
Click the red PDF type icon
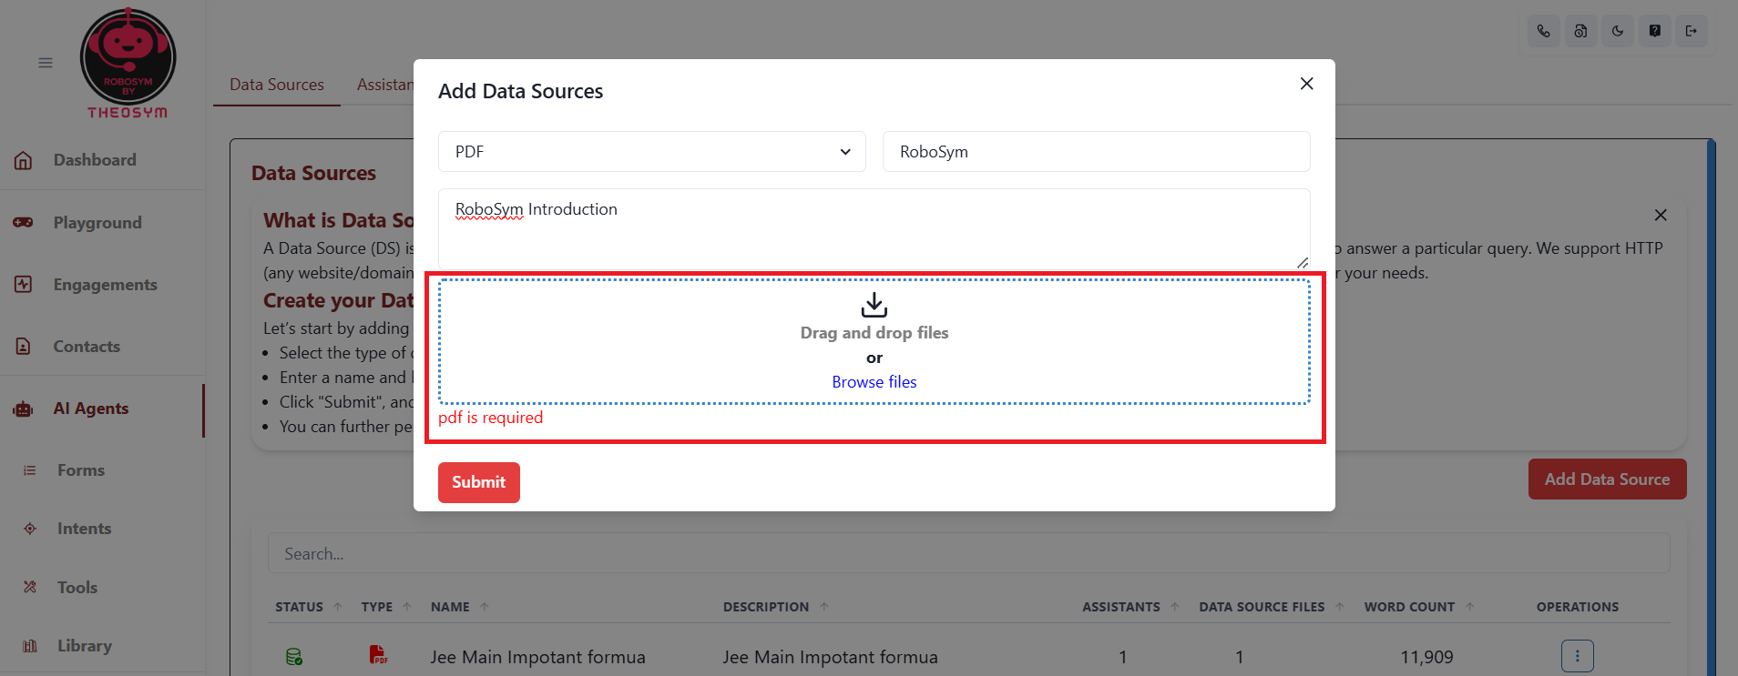(x=378, y=655)
